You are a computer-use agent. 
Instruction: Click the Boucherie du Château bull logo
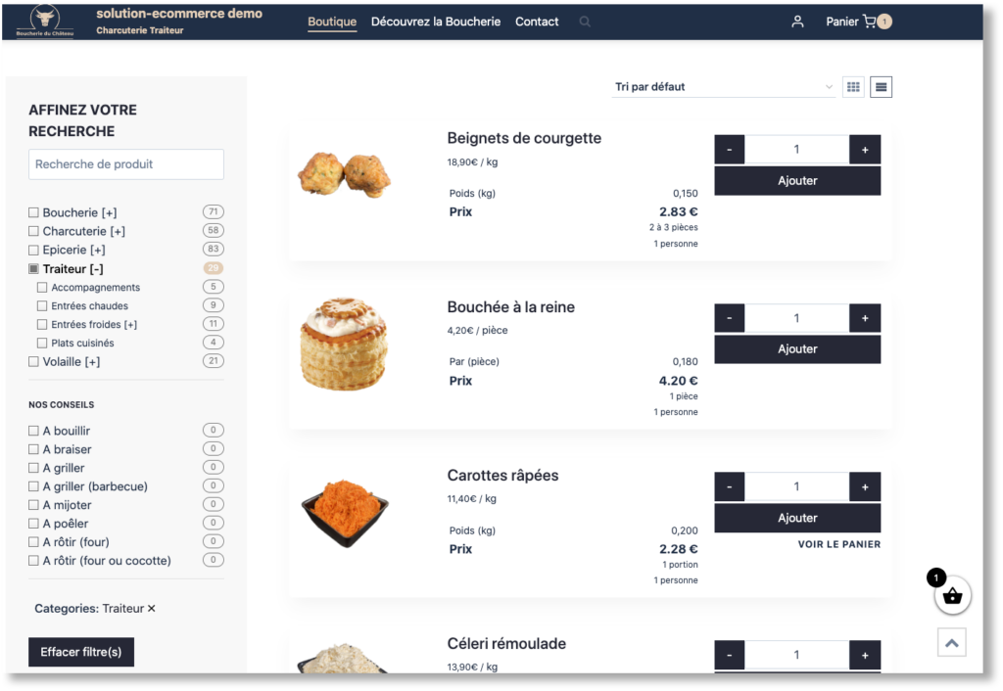[x=45, y=21]
